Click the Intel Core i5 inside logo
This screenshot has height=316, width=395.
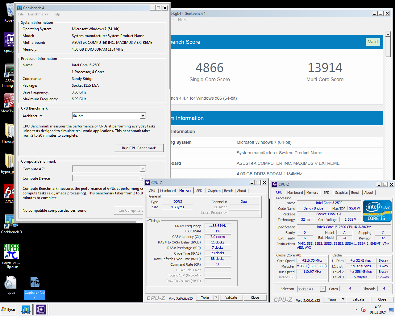click(377, 211)
